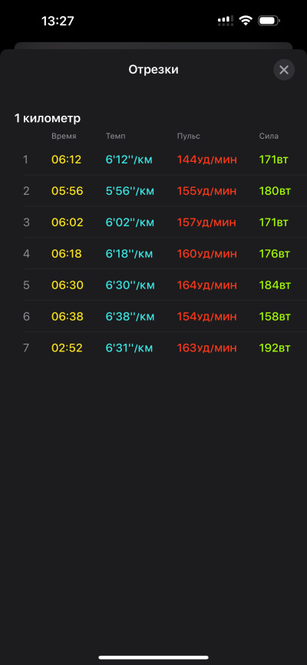Tap the cellular signal bars icon

pyautogui.click(x=226, y=21)
